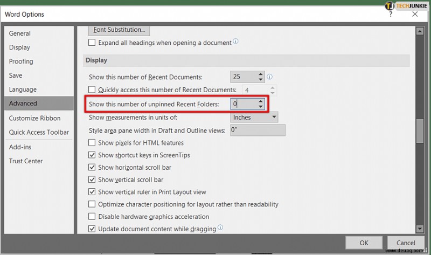The image size is (431, 255).
Task: Enable Expand all headings when opening a document
Action: pyautogui.click(x=92, y=43)
